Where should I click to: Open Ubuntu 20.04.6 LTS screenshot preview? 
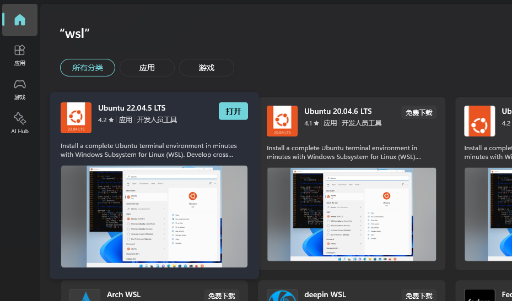tap(352, 214)
